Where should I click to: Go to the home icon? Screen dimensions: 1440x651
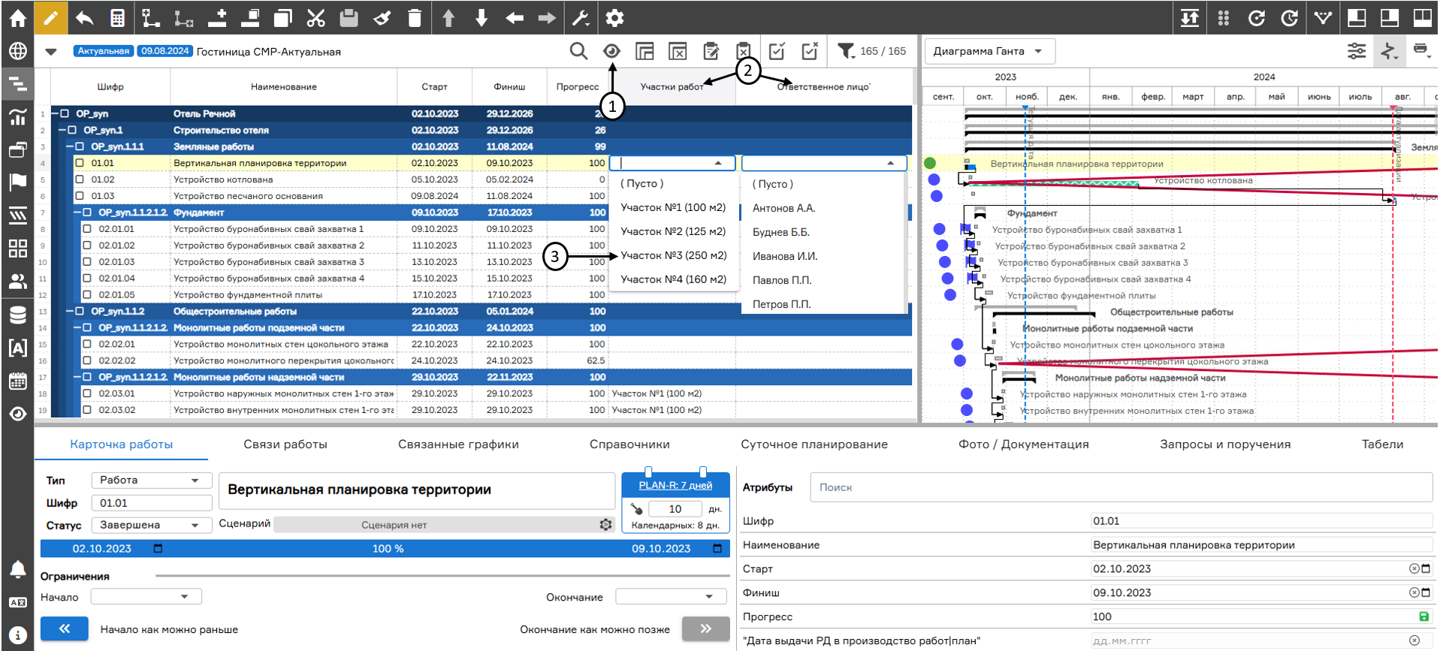tap(17, 18)
